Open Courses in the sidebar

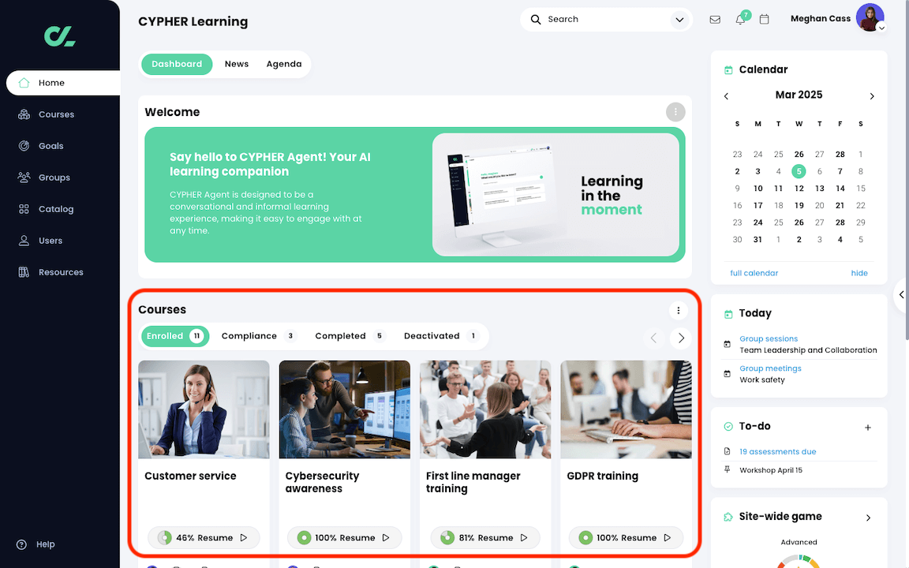56,114
